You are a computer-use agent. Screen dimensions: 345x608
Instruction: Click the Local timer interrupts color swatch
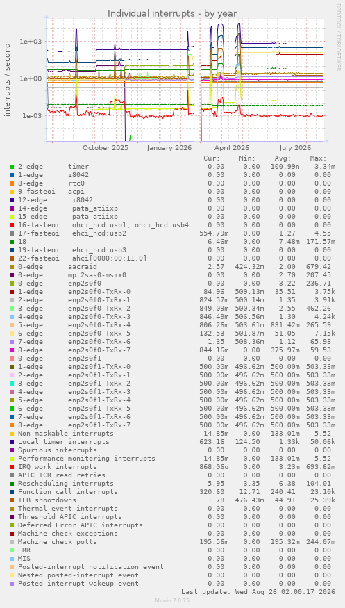(x=12, y=442)
